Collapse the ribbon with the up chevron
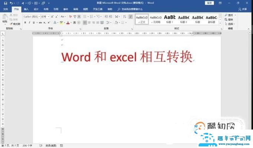Viewport: 253px width, 148px height. (249, 28)
